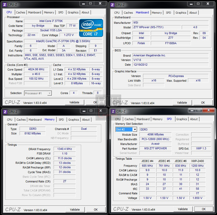Click Validate in the Memory window

pyautogui.click(x=75, y=210)
